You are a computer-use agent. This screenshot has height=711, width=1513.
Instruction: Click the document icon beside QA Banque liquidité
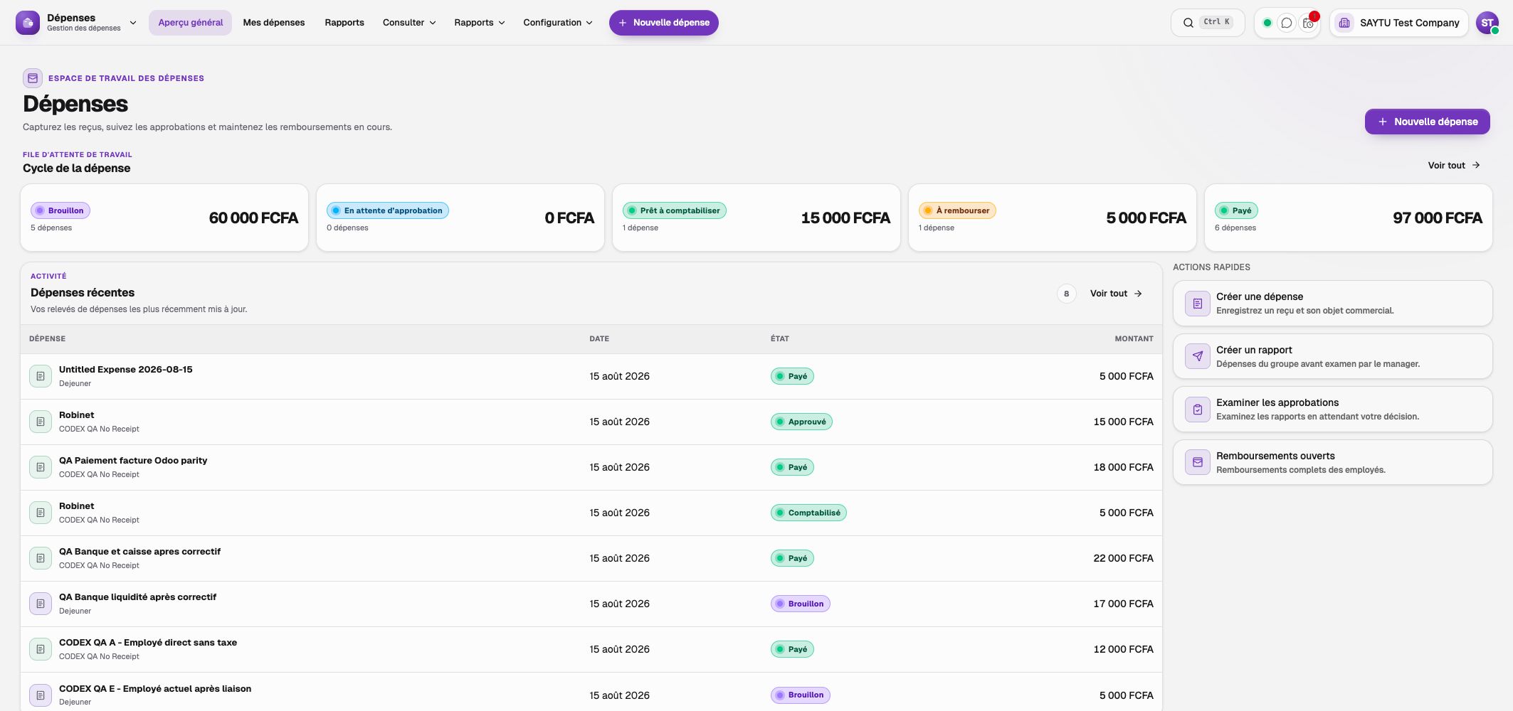(41, 604)
